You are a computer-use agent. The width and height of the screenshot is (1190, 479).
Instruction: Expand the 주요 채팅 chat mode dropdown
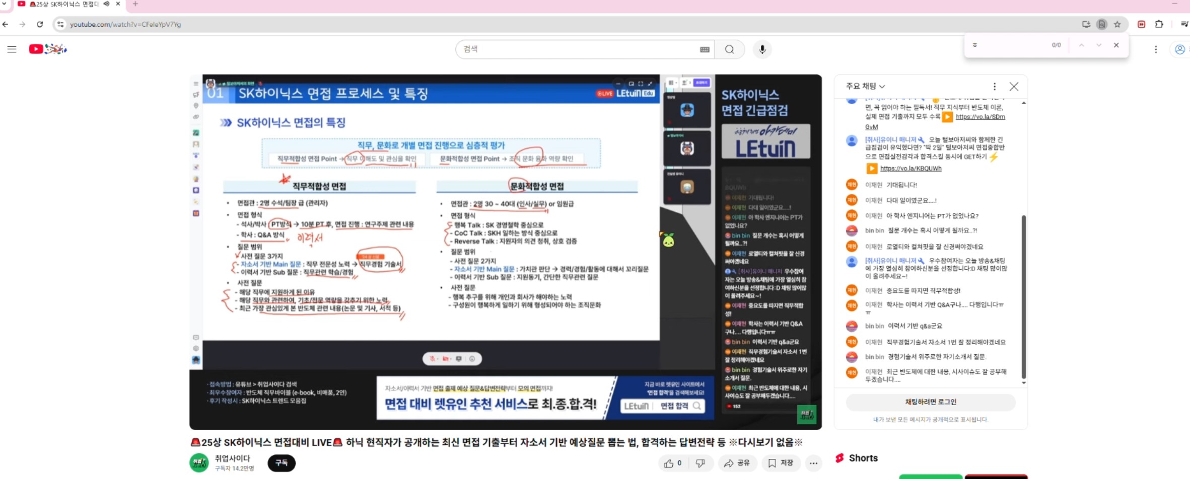[x=865, y=87]
